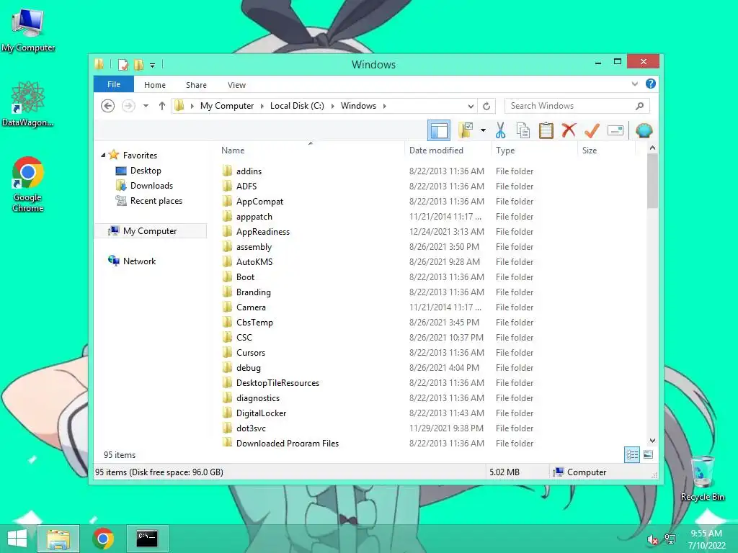Collapse the Favorites tree group
Image resolution: width=738 pixels, height=553 pixels.
pyautogui.click(x=103, y=155)
